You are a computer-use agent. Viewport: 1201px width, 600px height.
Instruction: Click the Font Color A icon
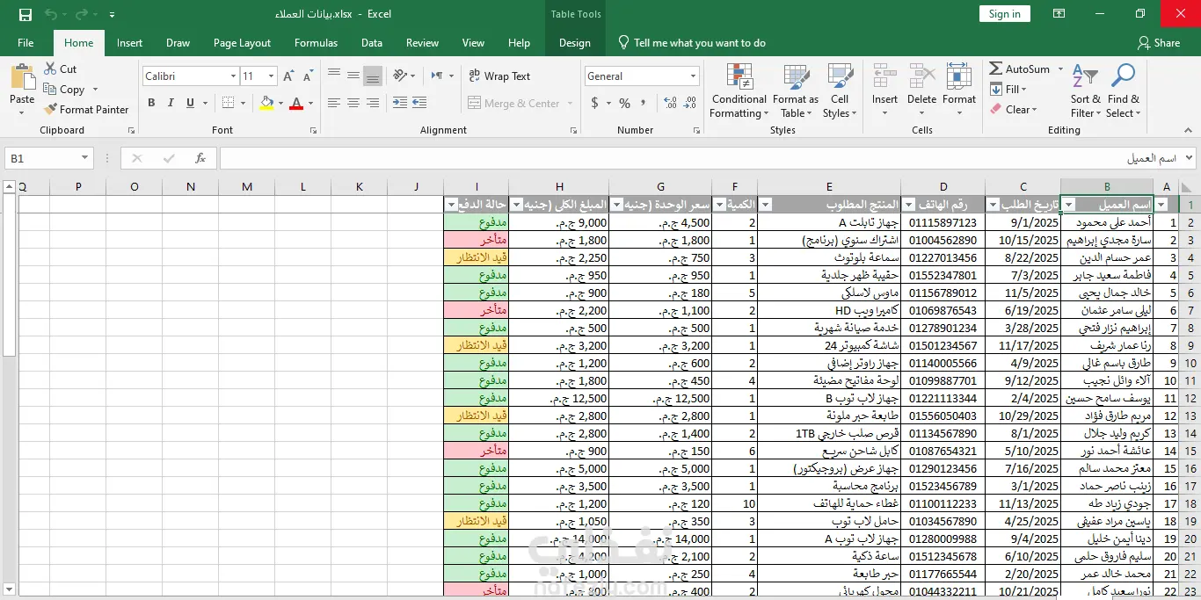click(x=296, y=103)
